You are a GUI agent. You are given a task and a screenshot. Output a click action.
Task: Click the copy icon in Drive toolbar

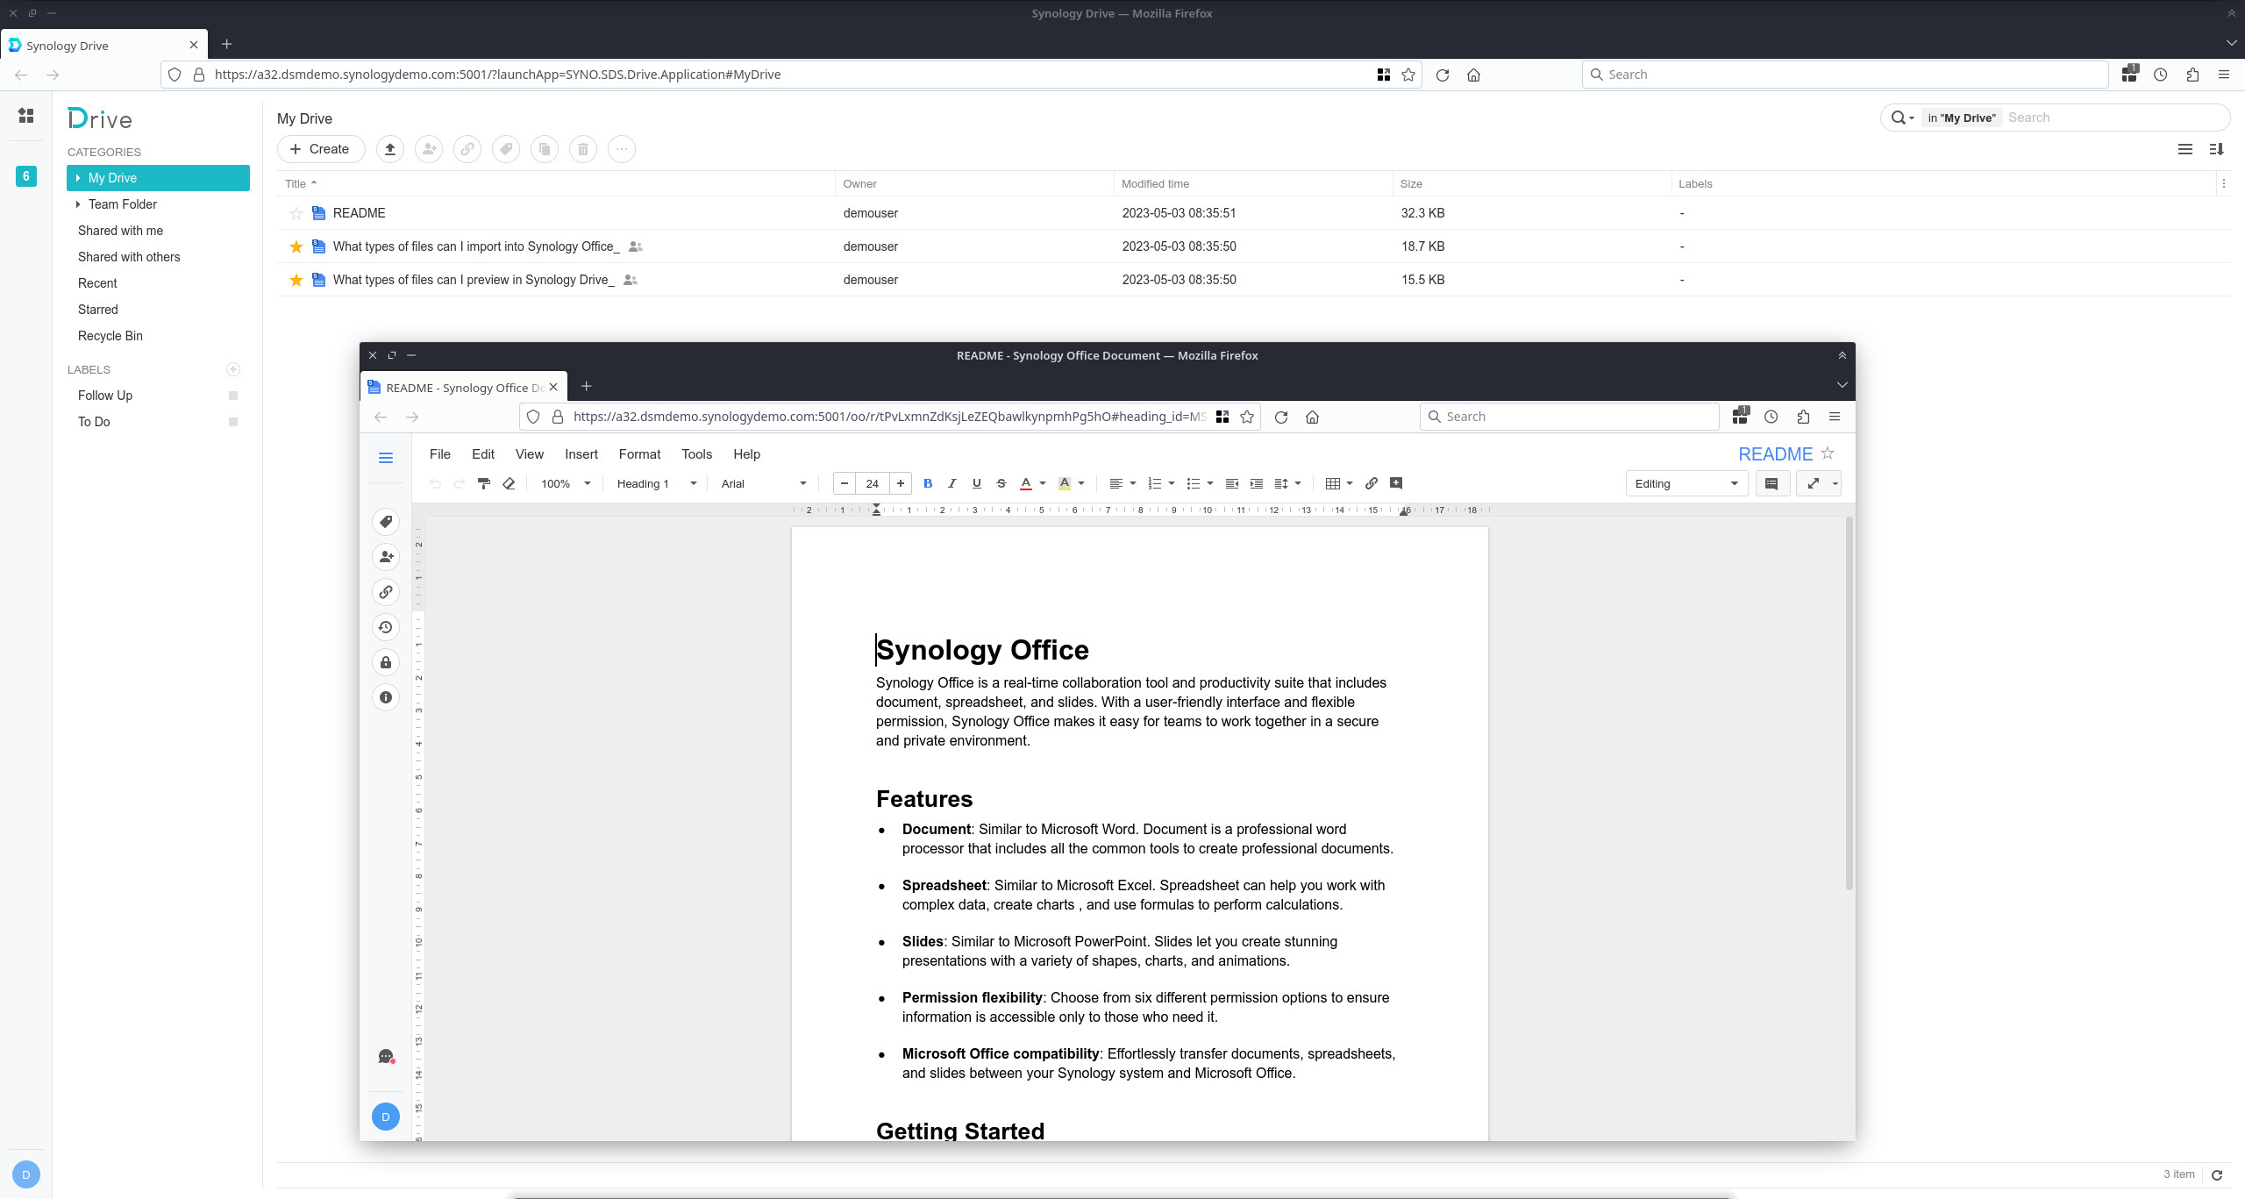545,149
